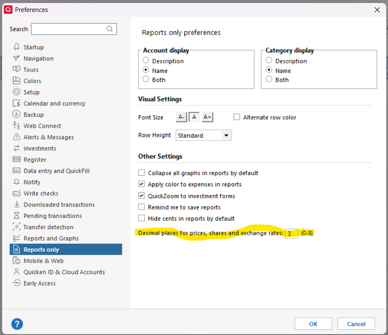Image resolution: width=388 pixels, height=335 pixels.
Task: Reset font size with A button
Action: [x=194, y=117]
